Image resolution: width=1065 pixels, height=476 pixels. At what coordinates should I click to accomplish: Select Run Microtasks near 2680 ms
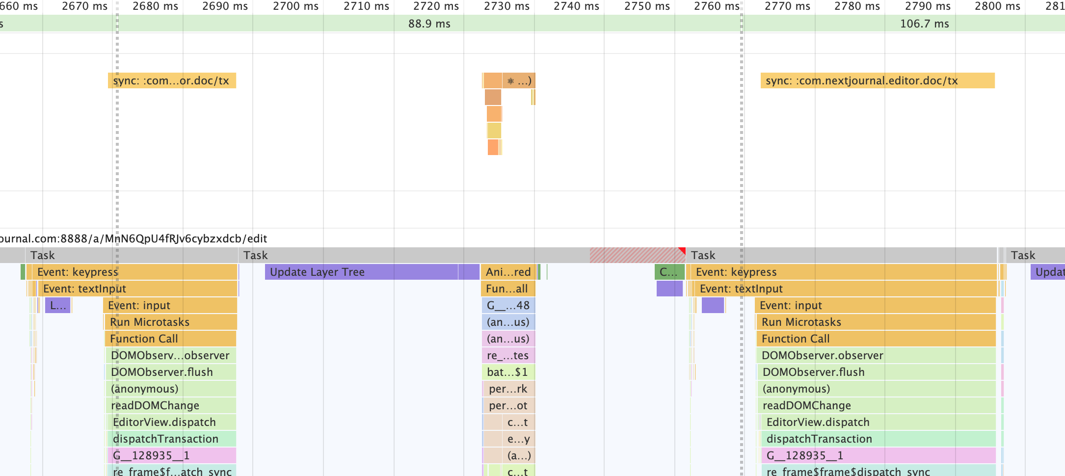point(171,322)
